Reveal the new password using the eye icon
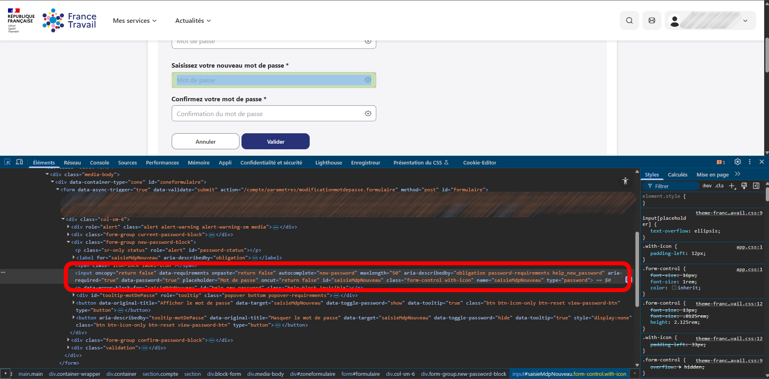Image resolution: width=769 pixels, height=379 pixels. point(368,80)
